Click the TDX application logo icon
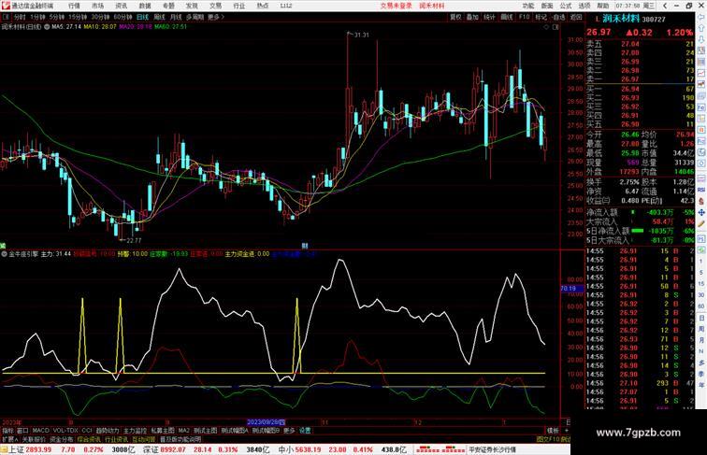The width and height of the screenshot is (707, 455). [x=6, y=6]
